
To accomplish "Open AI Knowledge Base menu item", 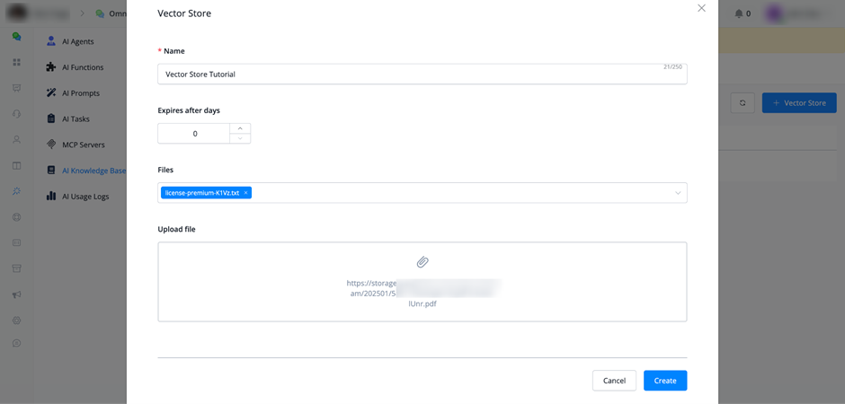I will pos(93,171).
